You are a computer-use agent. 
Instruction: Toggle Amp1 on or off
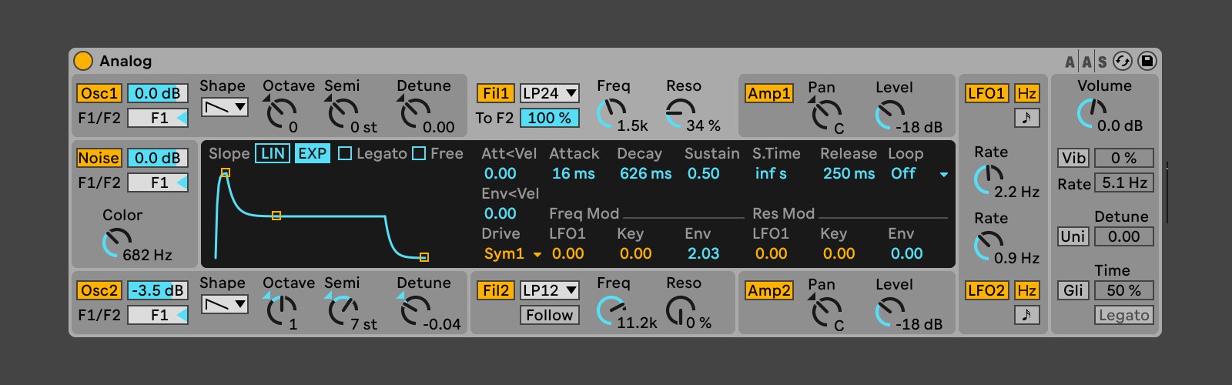coord(769,93)
